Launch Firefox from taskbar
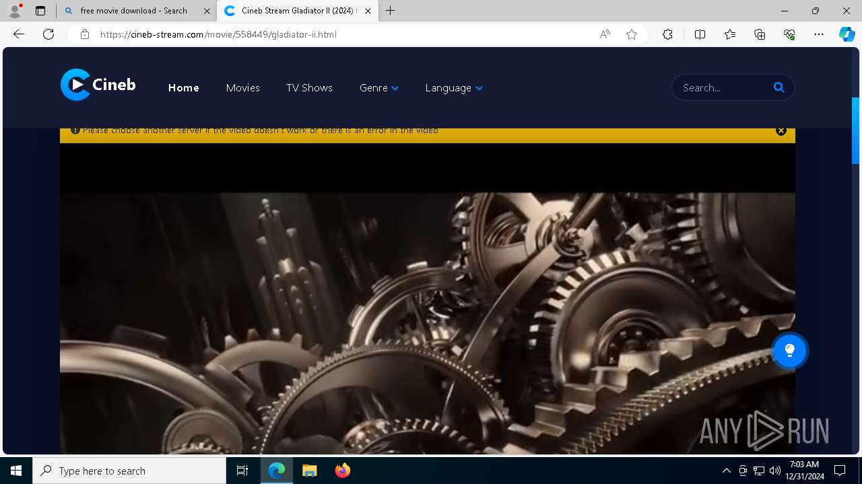This screenshot has width=862, height=484. [x=342, y=471]
